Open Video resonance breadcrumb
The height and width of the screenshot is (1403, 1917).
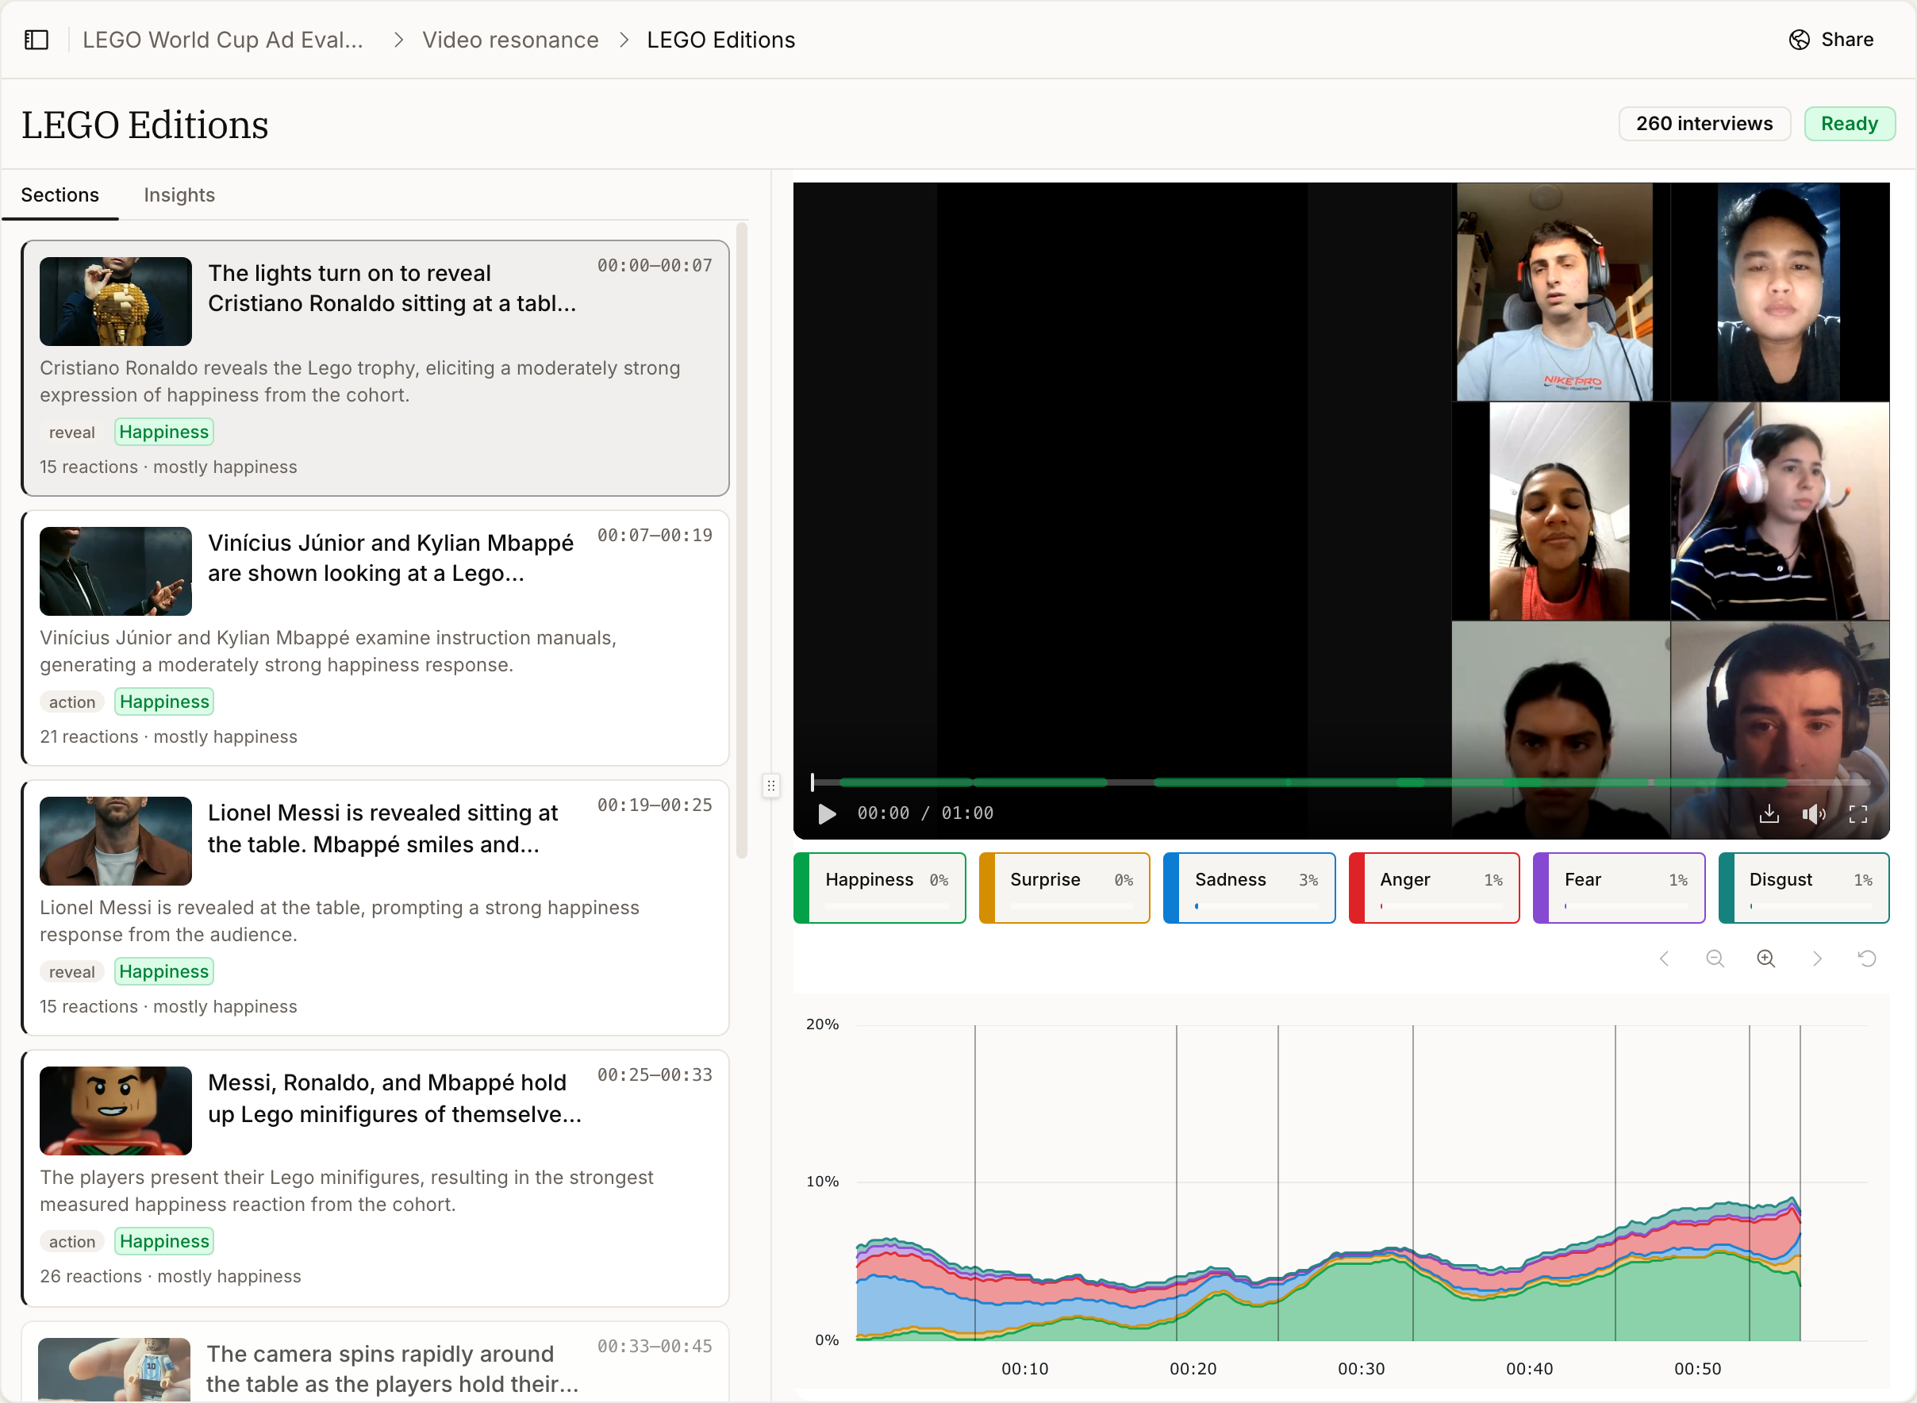click(510, 40)
